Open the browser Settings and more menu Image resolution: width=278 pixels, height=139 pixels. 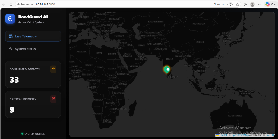click(x=260, y=4)
